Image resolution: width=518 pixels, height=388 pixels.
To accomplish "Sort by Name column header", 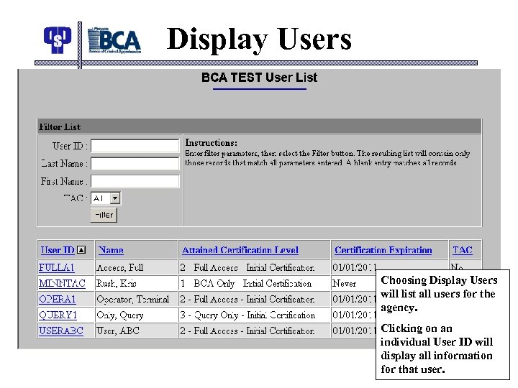I will [x=111, y=250].
